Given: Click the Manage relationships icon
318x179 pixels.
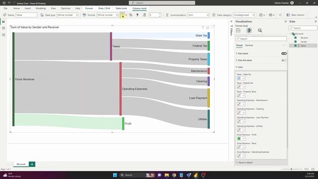Looking at the screenshot, I should (280, 15).
